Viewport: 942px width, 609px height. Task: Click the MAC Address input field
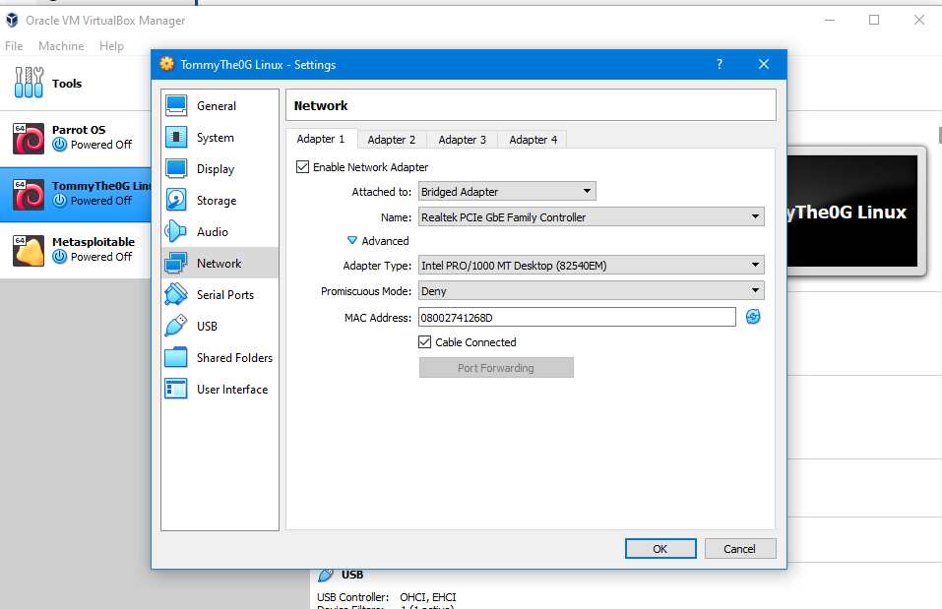[577, 317]
